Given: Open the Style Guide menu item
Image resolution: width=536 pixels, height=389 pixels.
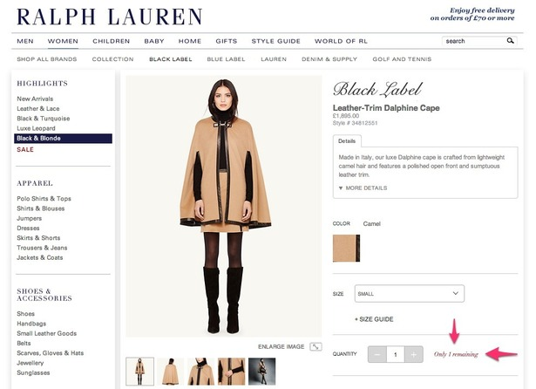Looking at the screenshot, I should tap(276, 41).
